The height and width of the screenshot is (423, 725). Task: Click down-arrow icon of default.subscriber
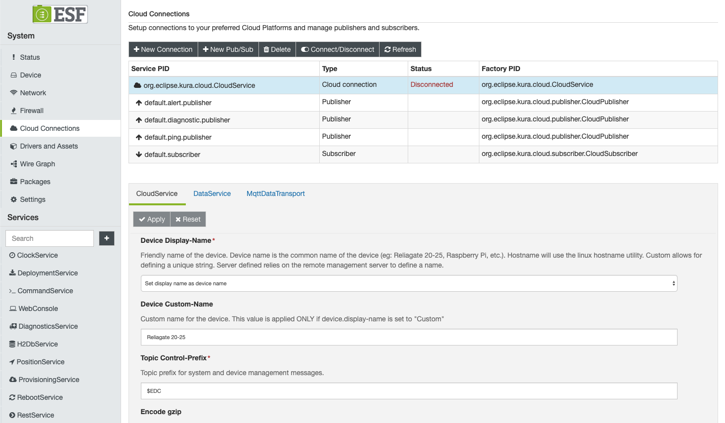(139, 154)
